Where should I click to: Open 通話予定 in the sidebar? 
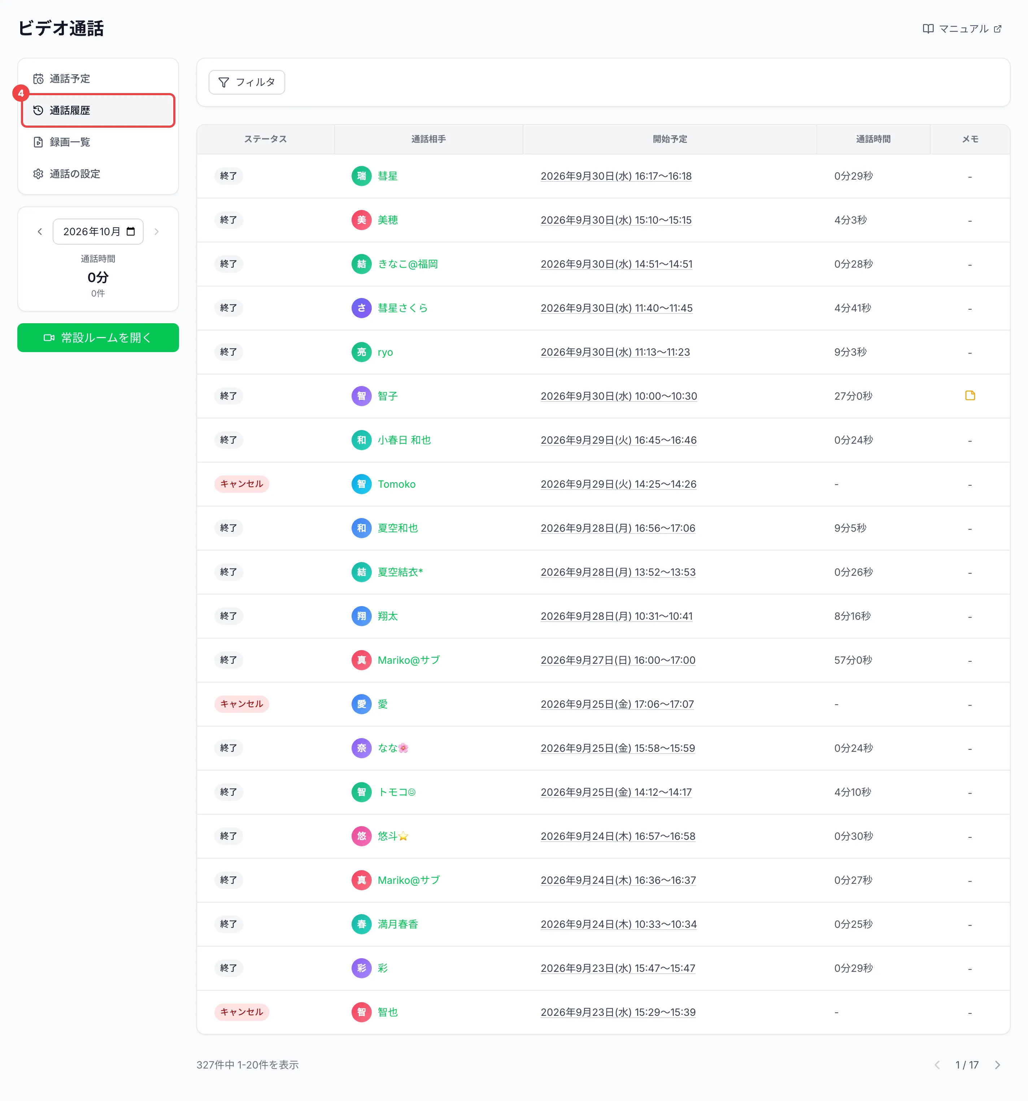click(x=98, y=79)
